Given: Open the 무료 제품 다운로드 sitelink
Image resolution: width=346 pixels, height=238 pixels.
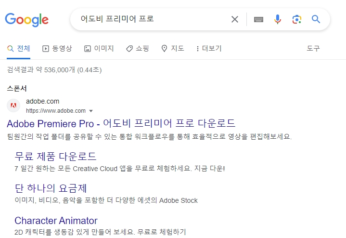Looking at the screenshot, I should [x=55, y=156].
